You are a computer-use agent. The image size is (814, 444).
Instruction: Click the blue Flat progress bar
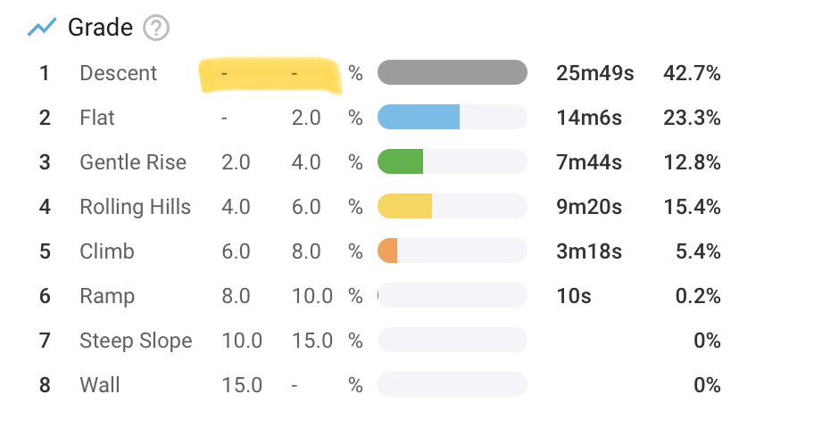click(x=419, y=118)
